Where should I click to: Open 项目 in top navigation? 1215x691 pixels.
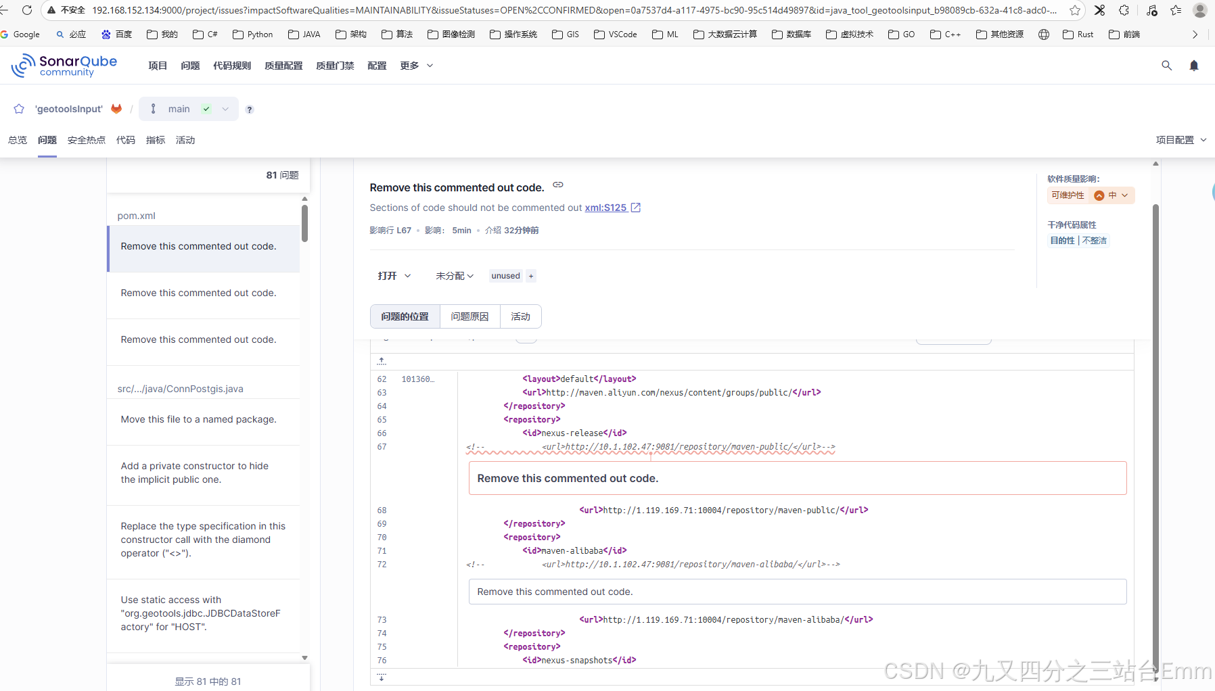158,66
